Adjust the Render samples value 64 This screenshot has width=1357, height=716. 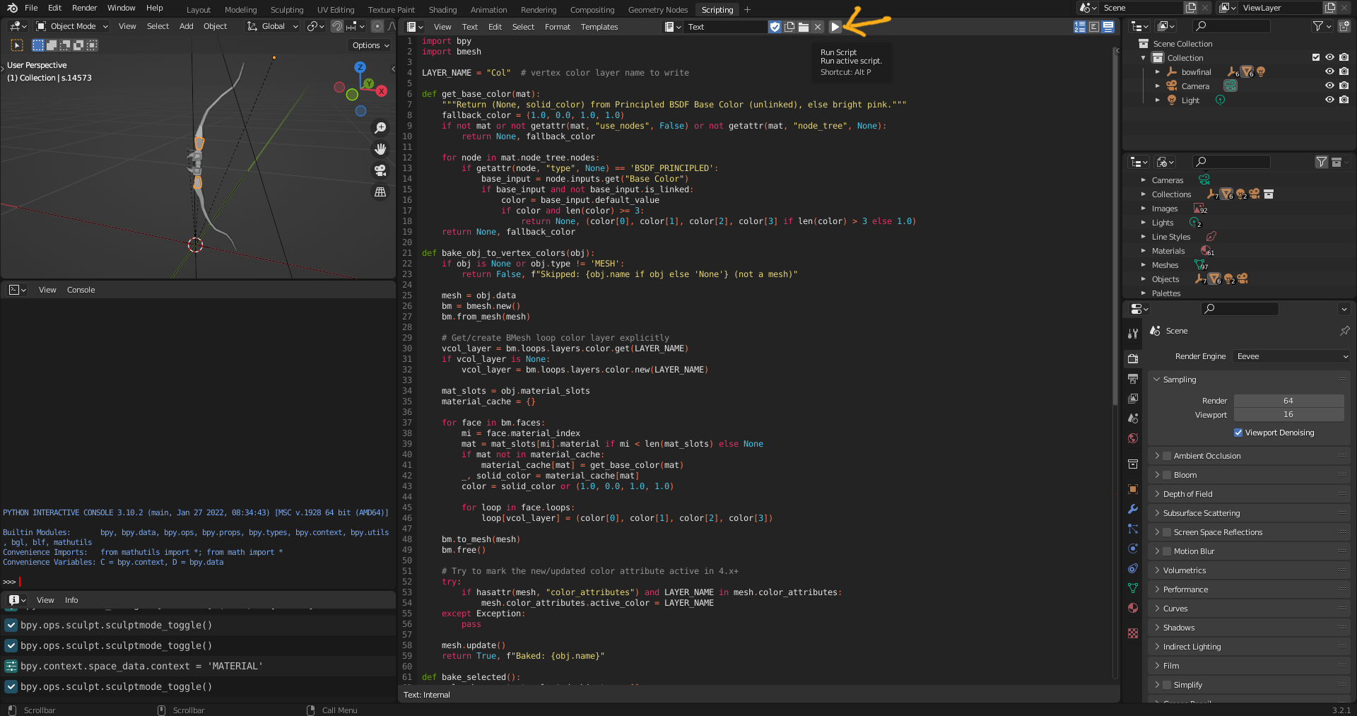(x=1288, y=401)
